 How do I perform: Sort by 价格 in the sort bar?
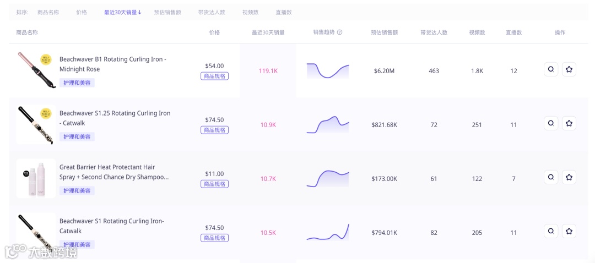point(81,12)
